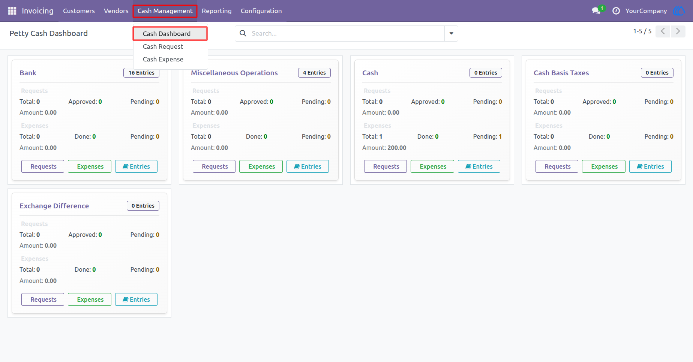Open the activities clock icon
Image resolution: width=693 pixels, height=362 pixels.
[x=616, y=11]
